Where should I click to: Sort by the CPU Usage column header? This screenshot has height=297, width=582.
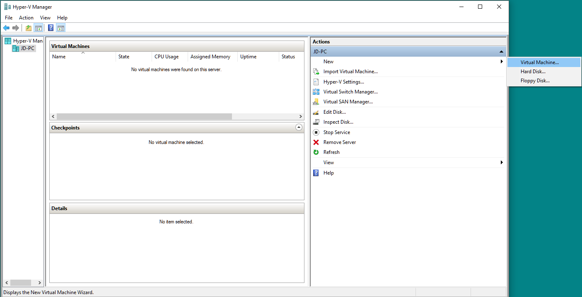tap(170, 57)
